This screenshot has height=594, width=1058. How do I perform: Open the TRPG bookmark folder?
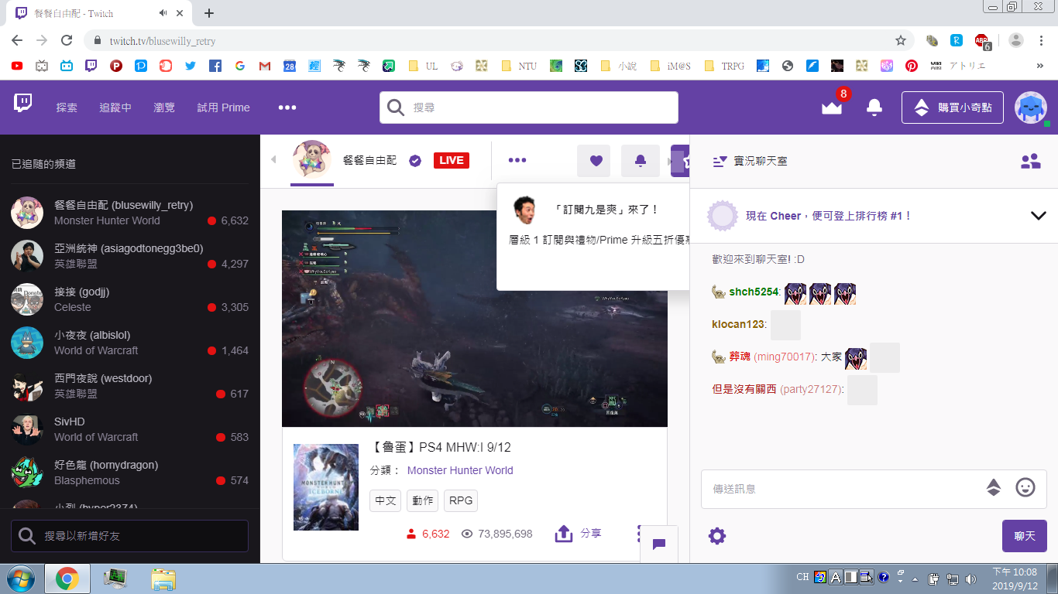click(x=724, y=67)
